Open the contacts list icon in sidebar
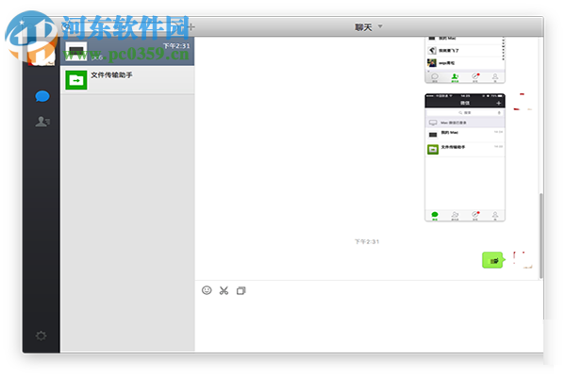This screenshot has height=377, width=566. 42,122
